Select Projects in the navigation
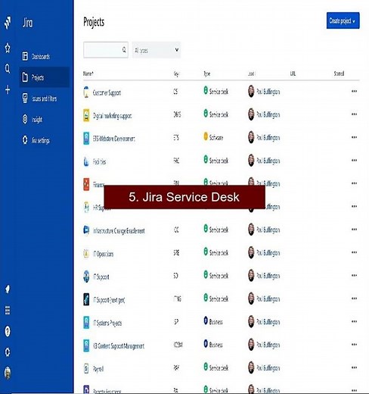 (44, 77)
